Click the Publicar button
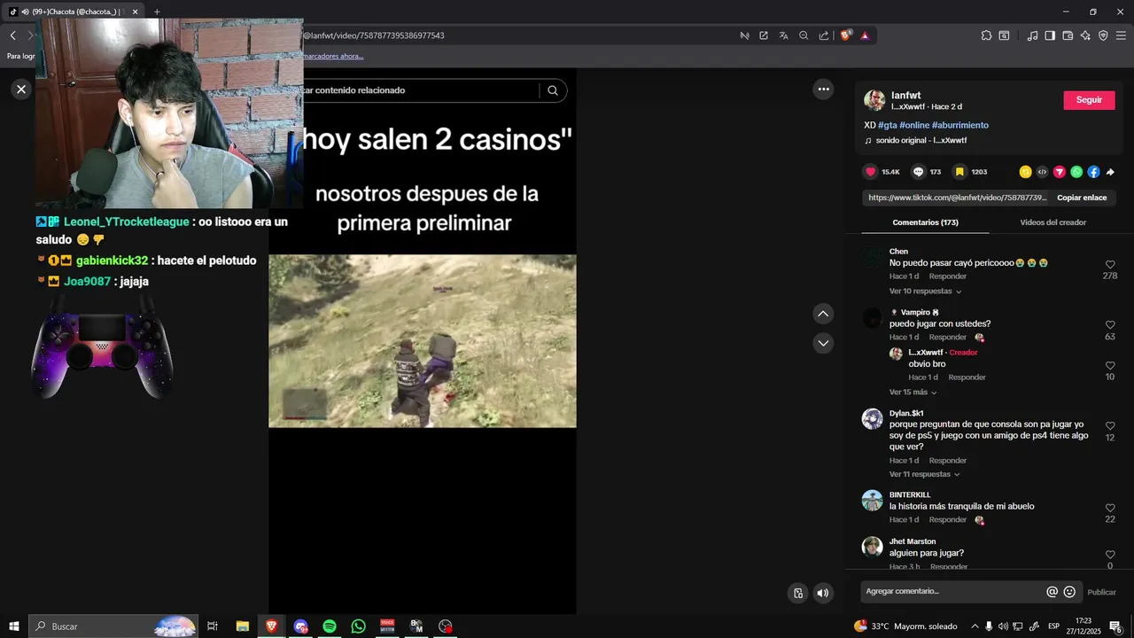1134x638 pixels. click(x=1101, y=592)
